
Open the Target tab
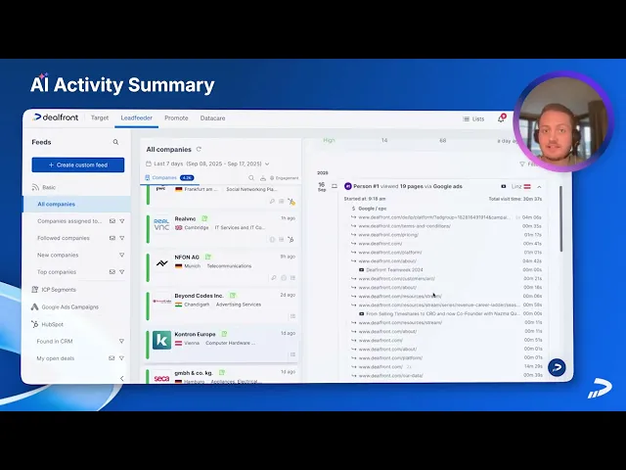(100, 117)
